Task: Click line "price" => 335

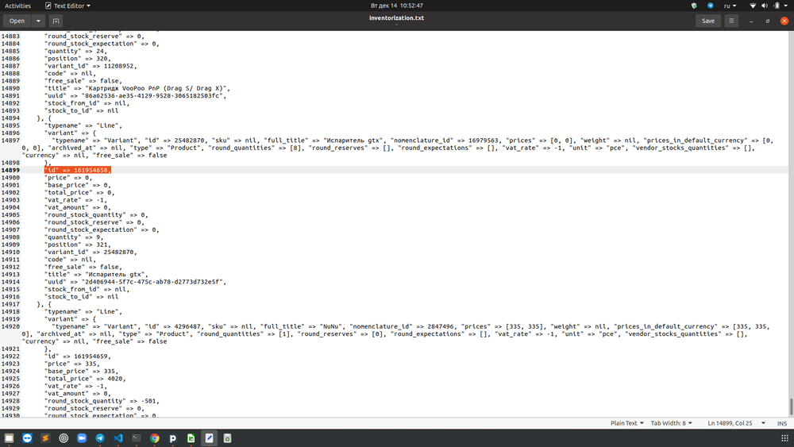Action: coord(72,364)
